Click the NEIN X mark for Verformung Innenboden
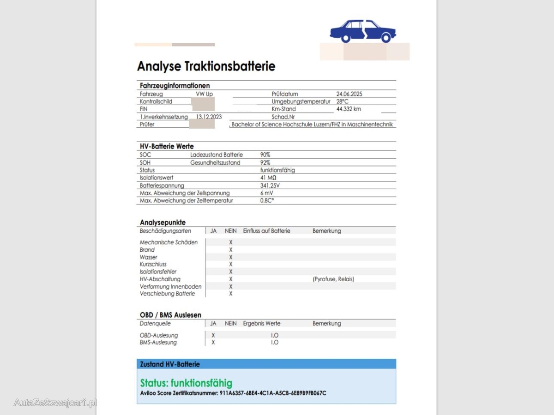554x415 pixels. (x=231, y=287)
